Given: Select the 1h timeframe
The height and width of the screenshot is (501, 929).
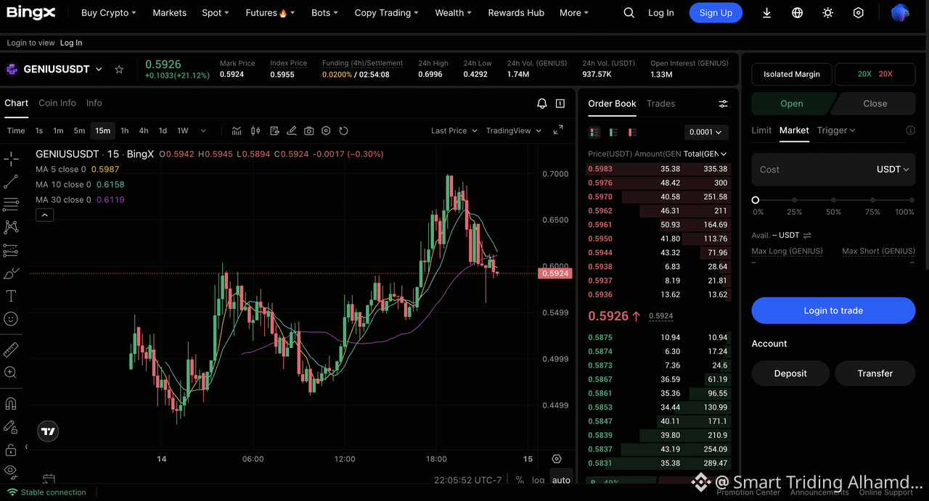Looking at the screenshot, I should point(125,131).
